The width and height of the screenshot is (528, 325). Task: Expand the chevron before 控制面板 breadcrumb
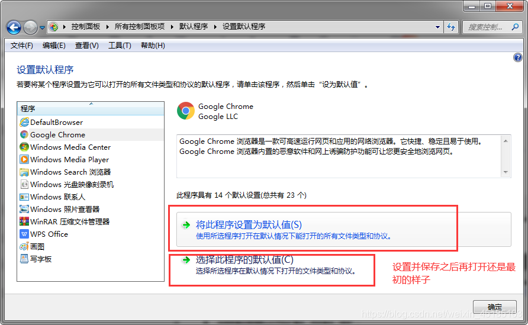point(65,27)
